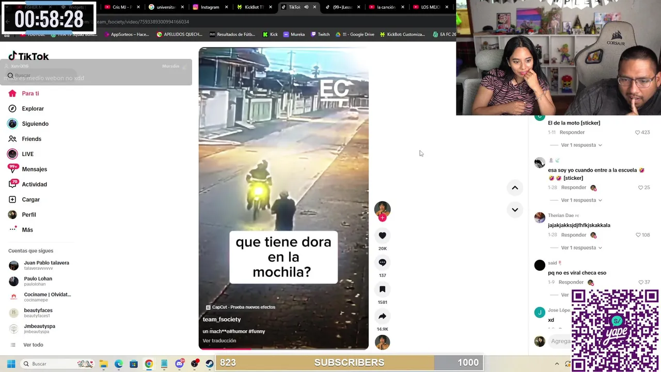Image resolution: width=661 pixels, height=372 pixels.
Task: Open File Explorer from the taskbar
Action: point(103,364)
